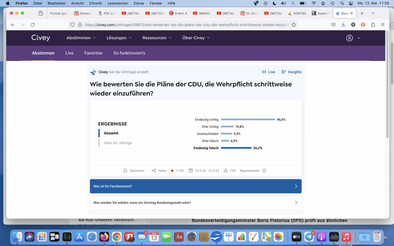Click the Speichern bookmark icon
This screenshot has height=246, width=394.
point(125,171)
